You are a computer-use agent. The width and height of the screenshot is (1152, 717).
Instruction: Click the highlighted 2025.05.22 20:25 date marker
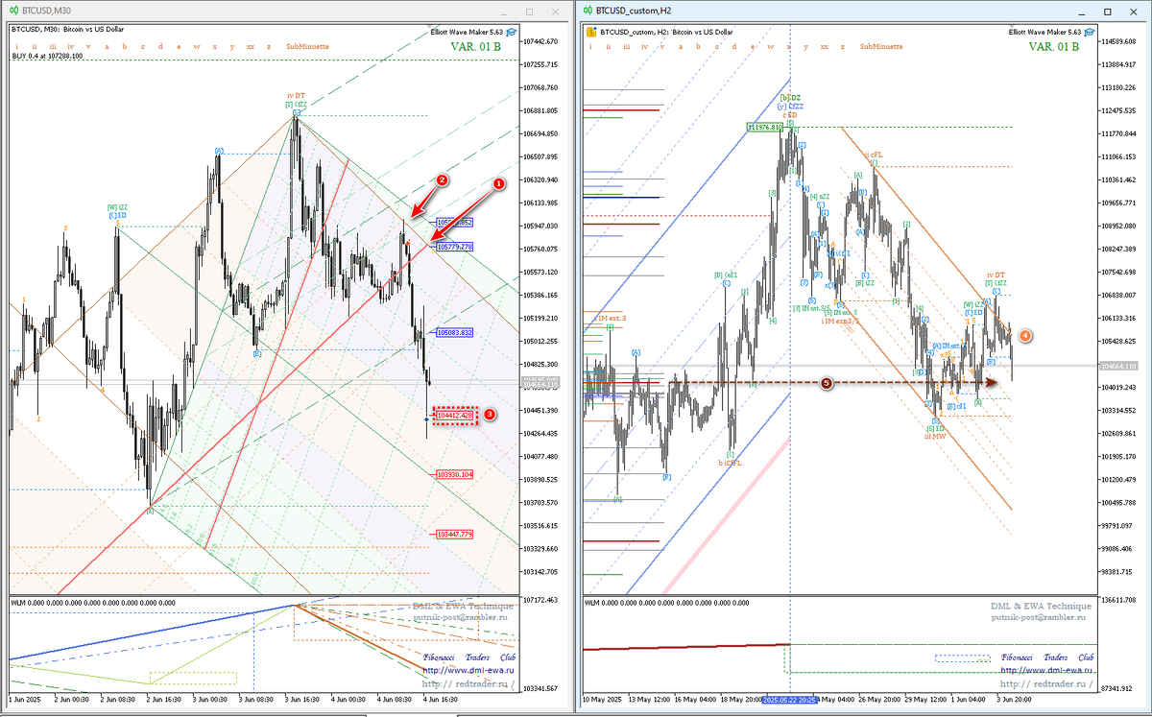789,700
